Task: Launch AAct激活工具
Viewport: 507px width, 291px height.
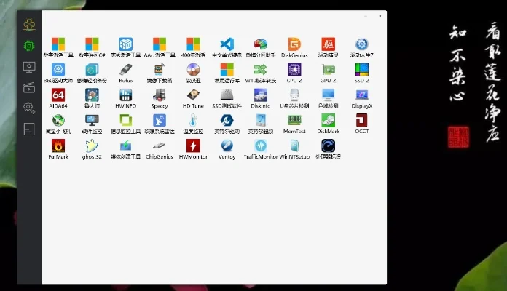Action: coord(160,48)
